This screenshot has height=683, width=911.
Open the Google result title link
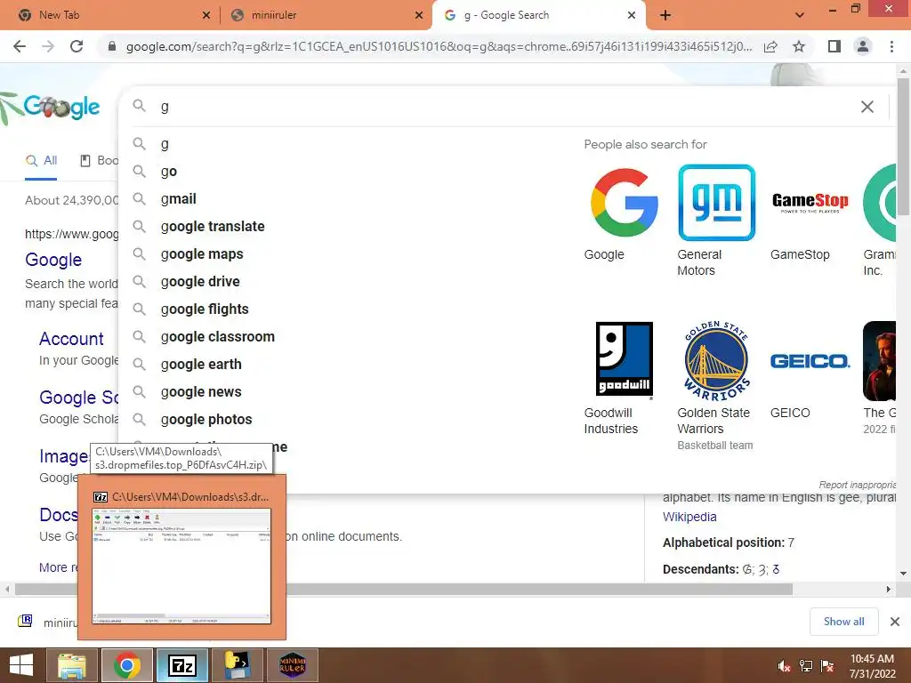(53, 260)
